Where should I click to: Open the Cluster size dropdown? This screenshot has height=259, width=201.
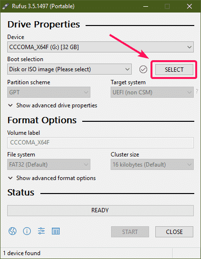click(152, 164)
